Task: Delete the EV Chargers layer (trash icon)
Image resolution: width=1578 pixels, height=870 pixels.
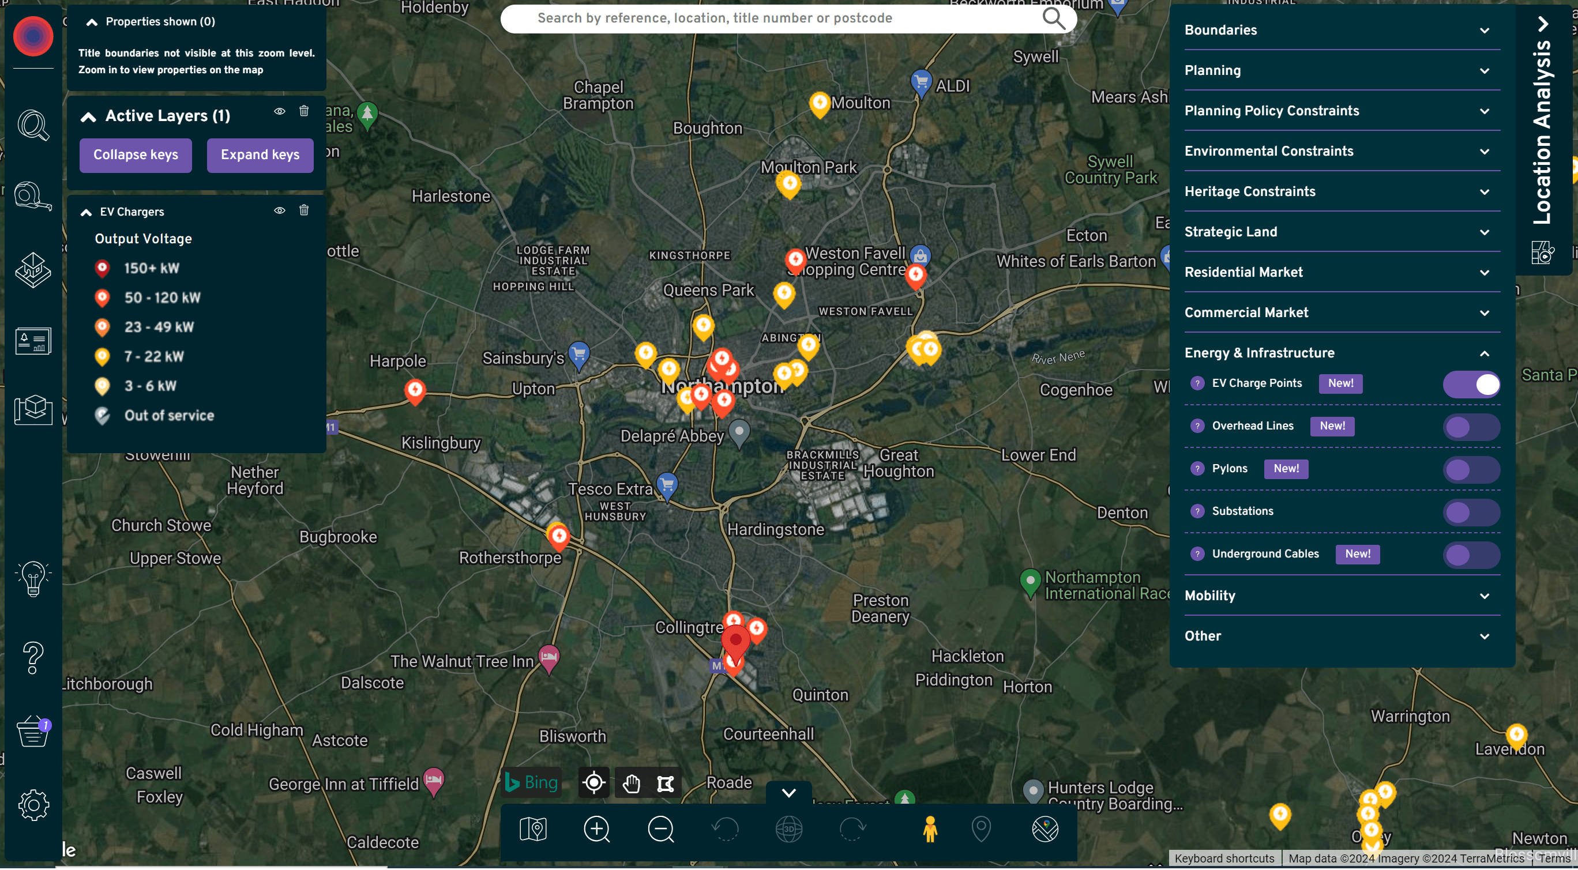Action: [x=304, y=211]
